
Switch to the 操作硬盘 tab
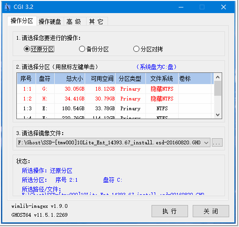pyautogui.click(x=50, y=21)
